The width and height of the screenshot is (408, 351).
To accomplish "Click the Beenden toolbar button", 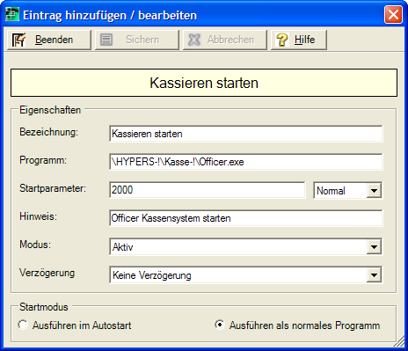I will coord(49,40).
